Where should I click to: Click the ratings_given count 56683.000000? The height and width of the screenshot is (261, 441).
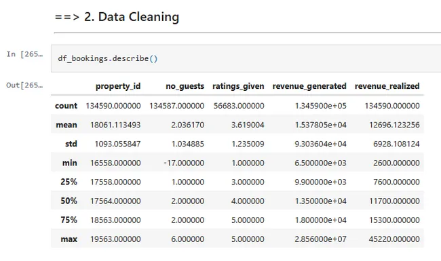point(239,106)
